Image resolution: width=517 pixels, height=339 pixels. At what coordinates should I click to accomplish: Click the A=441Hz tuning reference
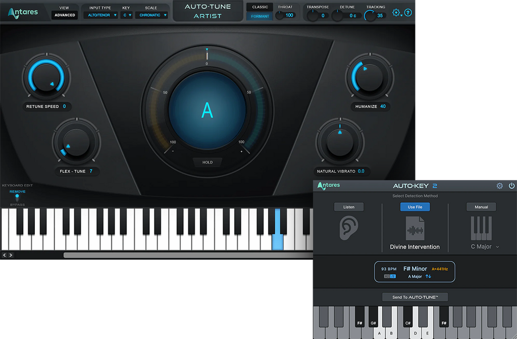point(440,269)
